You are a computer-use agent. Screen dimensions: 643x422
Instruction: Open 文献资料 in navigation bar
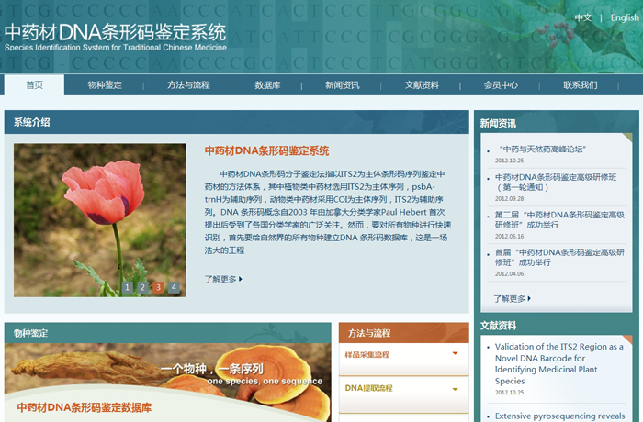[x=422, y=85]
